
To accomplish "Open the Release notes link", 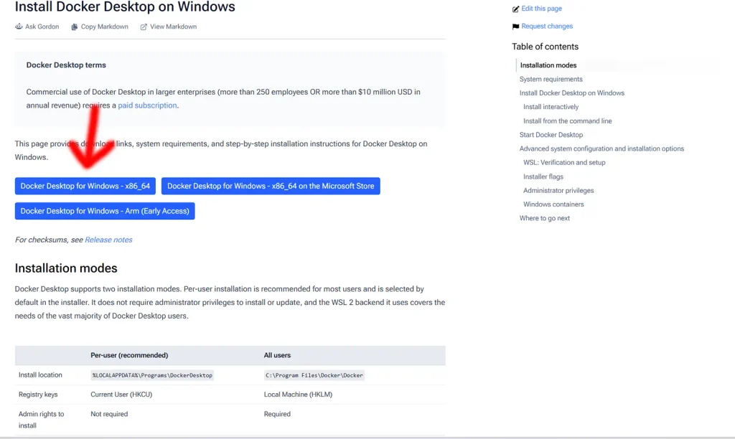I will tap(108, 240).
